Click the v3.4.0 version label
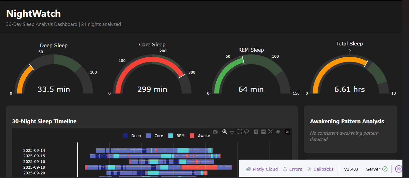409x178 pixels. [351, 169]
